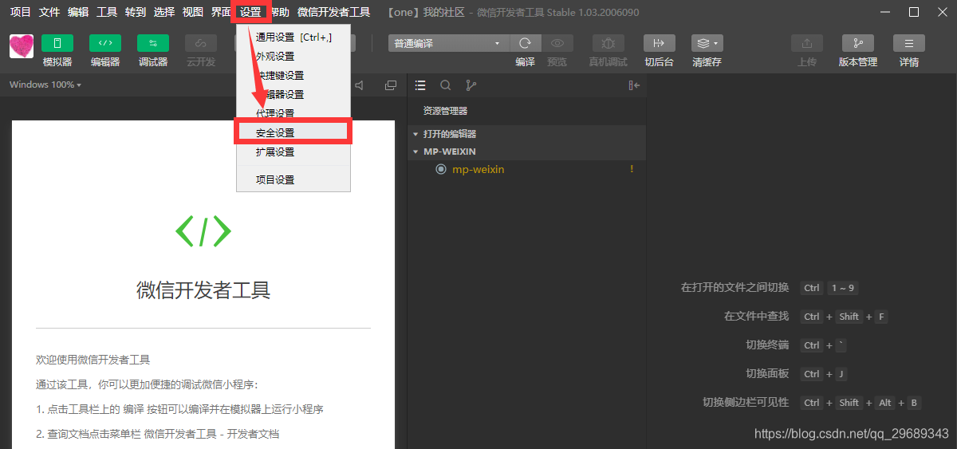Click the 预览 preview eye icon

[x=557, y=43]
